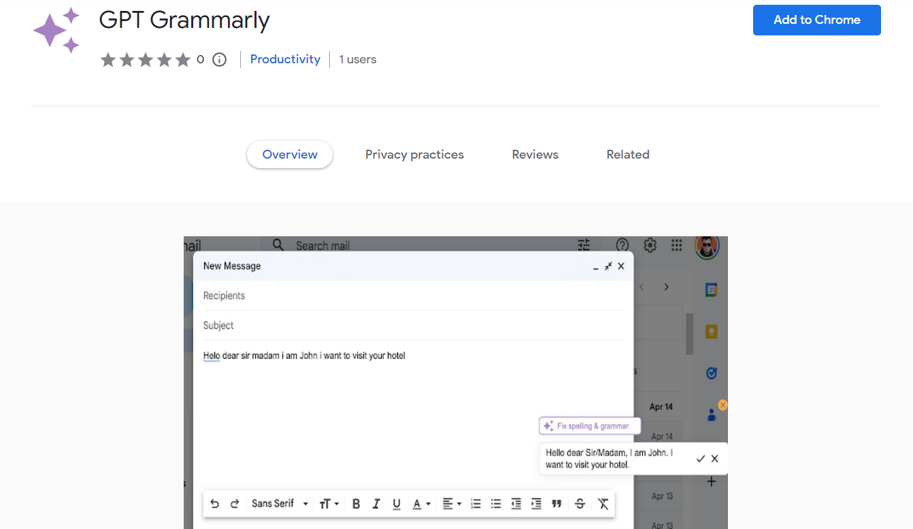Image resolution: width=913 pixels, height=529 pixels.
Task: Open the text alignment dropdown
Action: click(452, 504)
